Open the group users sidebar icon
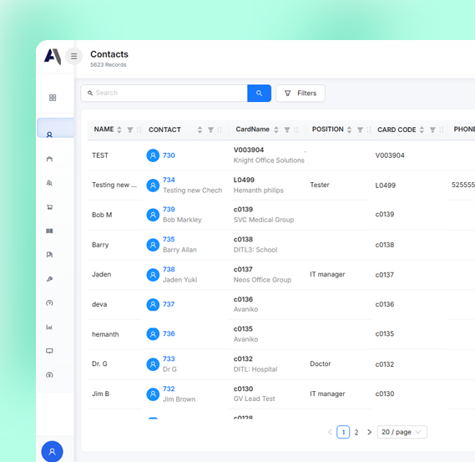Image resolution: width=475 pixels, height=462 pixels. click(x=49, y=183)
